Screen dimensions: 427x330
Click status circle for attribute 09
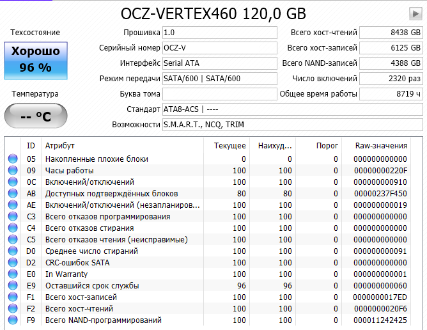(13, 170)
